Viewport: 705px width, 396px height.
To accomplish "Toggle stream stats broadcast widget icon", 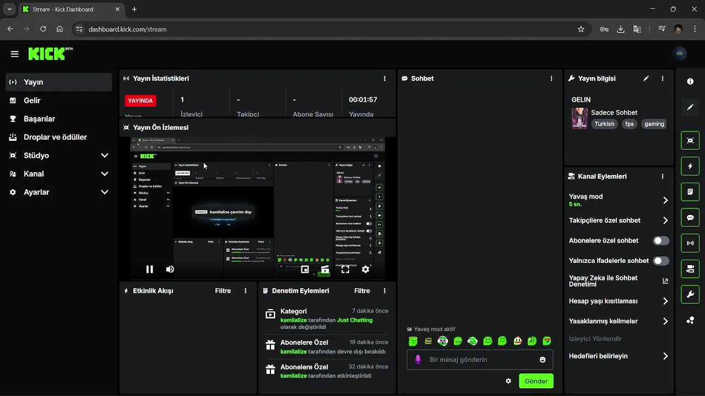I will pyautogui.click(x=690, y=243).
